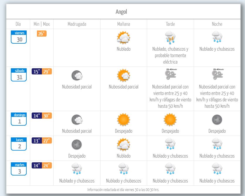Click the "Información redactada" footer note
This screenshot has height=196, width=245.
(x=123, y=190)
